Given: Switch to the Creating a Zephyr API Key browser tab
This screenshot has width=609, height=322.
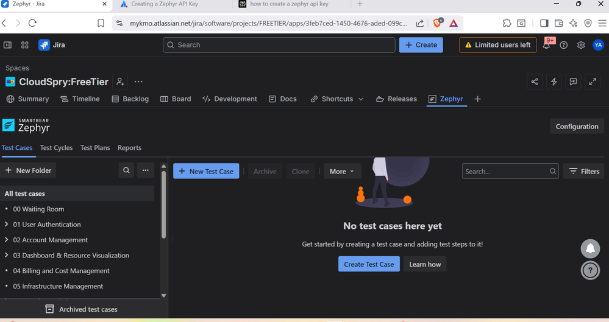Looking at the screenshot, I should point(165,4).
